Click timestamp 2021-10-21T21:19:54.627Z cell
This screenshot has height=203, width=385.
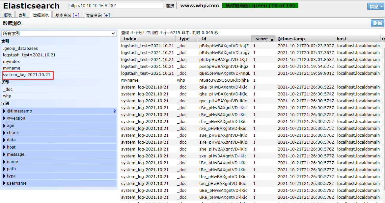306,66
